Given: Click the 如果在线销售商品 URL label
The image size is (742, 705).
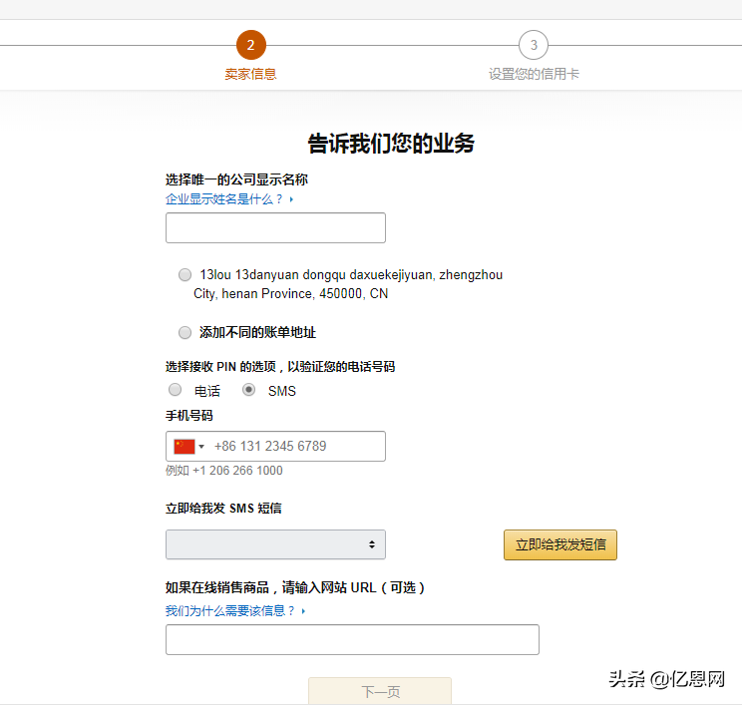Looking at the screenshot, I should (x=295, y=587).
